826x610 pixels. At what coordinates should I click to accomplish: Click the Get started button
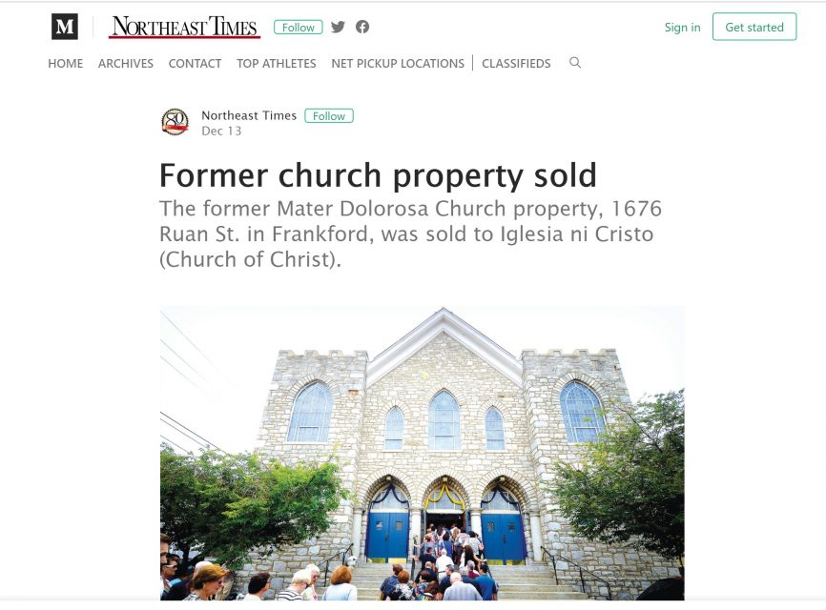[x=754, y=27]
